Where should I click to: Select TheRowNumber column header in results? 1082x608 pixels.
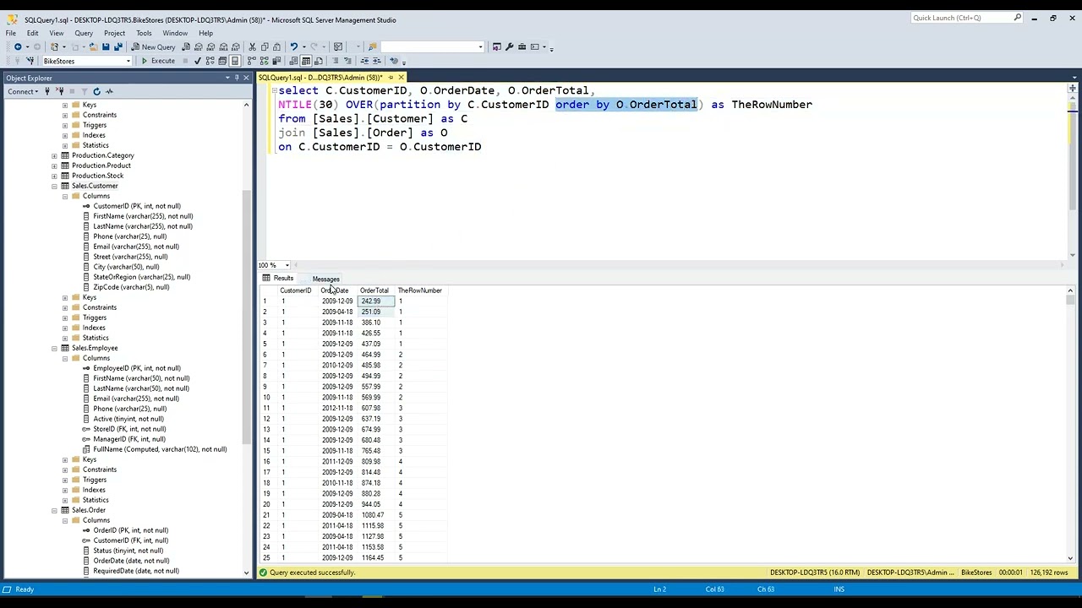(420, 290)
